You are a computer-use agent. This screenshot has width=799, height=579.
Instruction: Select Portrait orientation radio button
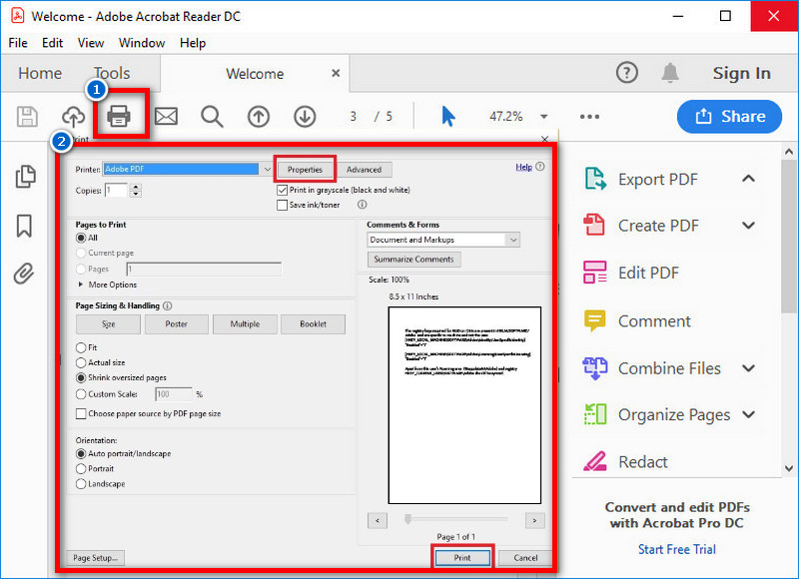tap(81, 468)
